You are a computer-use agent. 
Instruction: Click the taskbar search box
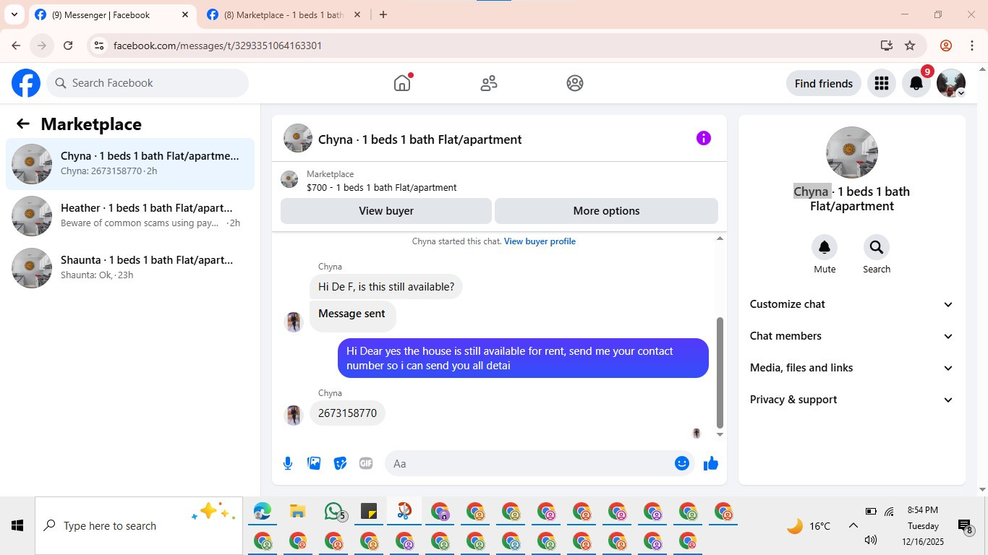click(x=139, y=525)
